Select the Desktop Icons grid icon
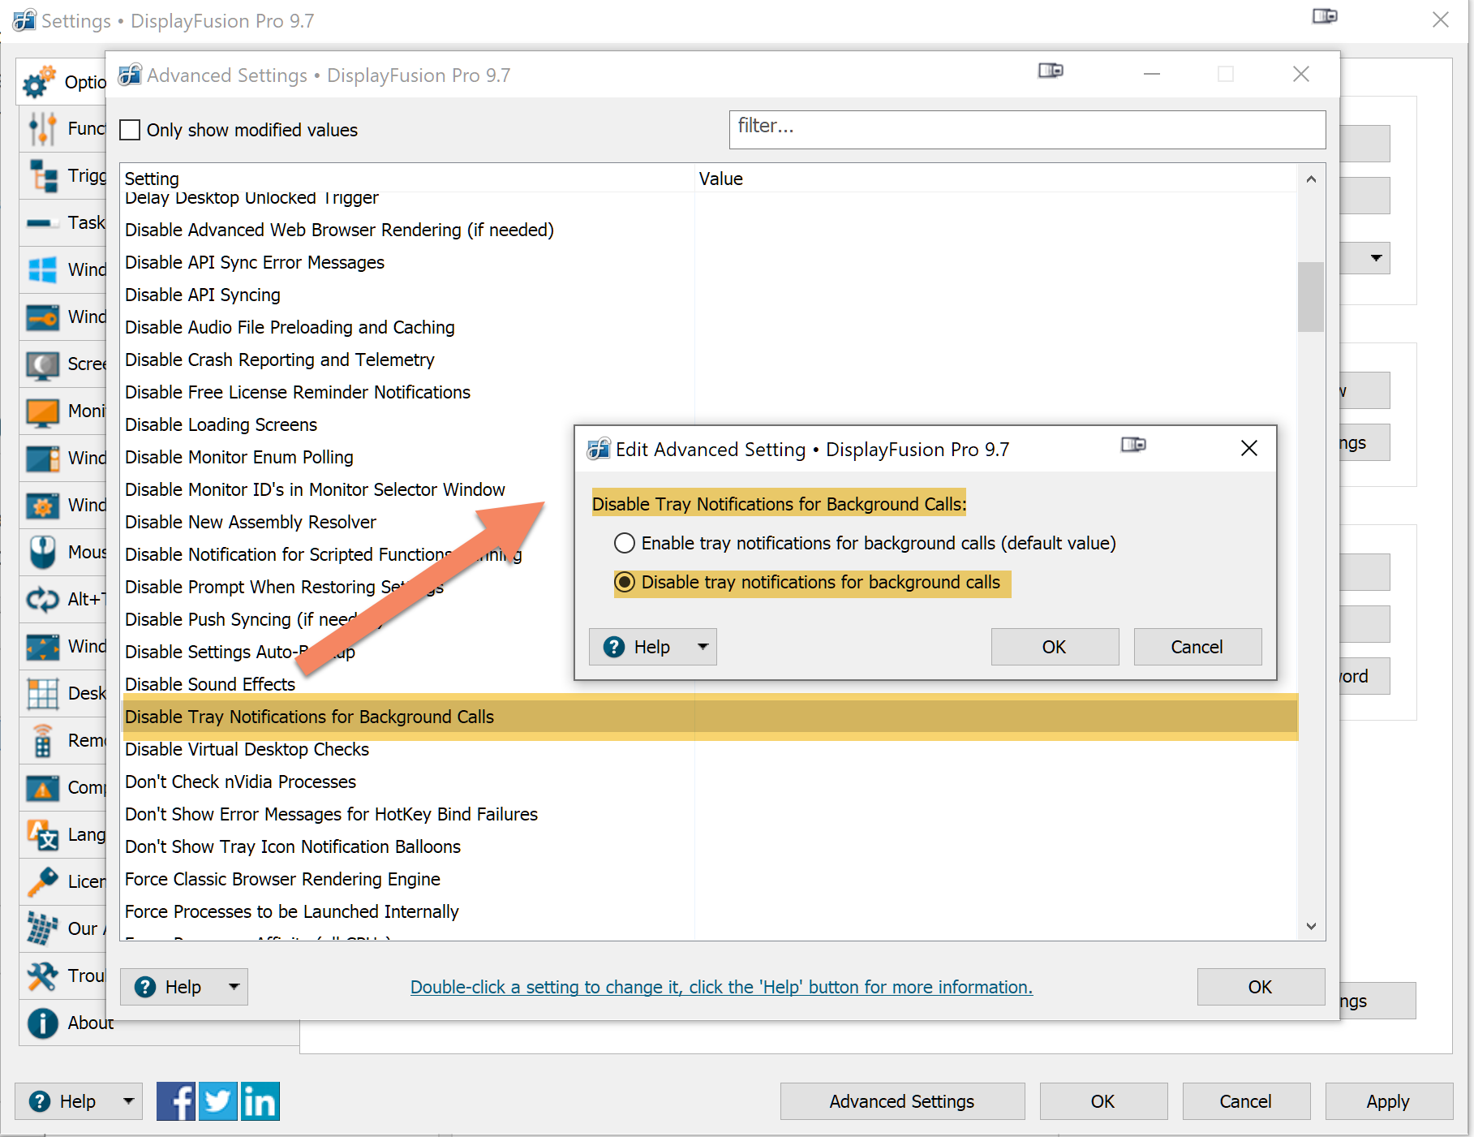 (42, 693)
